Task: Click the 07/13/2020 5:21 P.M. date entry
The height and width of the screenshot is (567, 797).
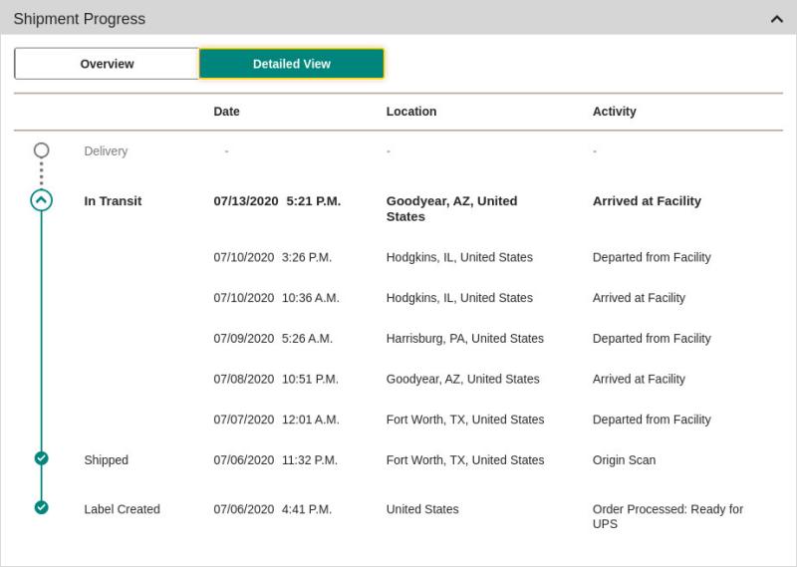Action: pos(277,201)
